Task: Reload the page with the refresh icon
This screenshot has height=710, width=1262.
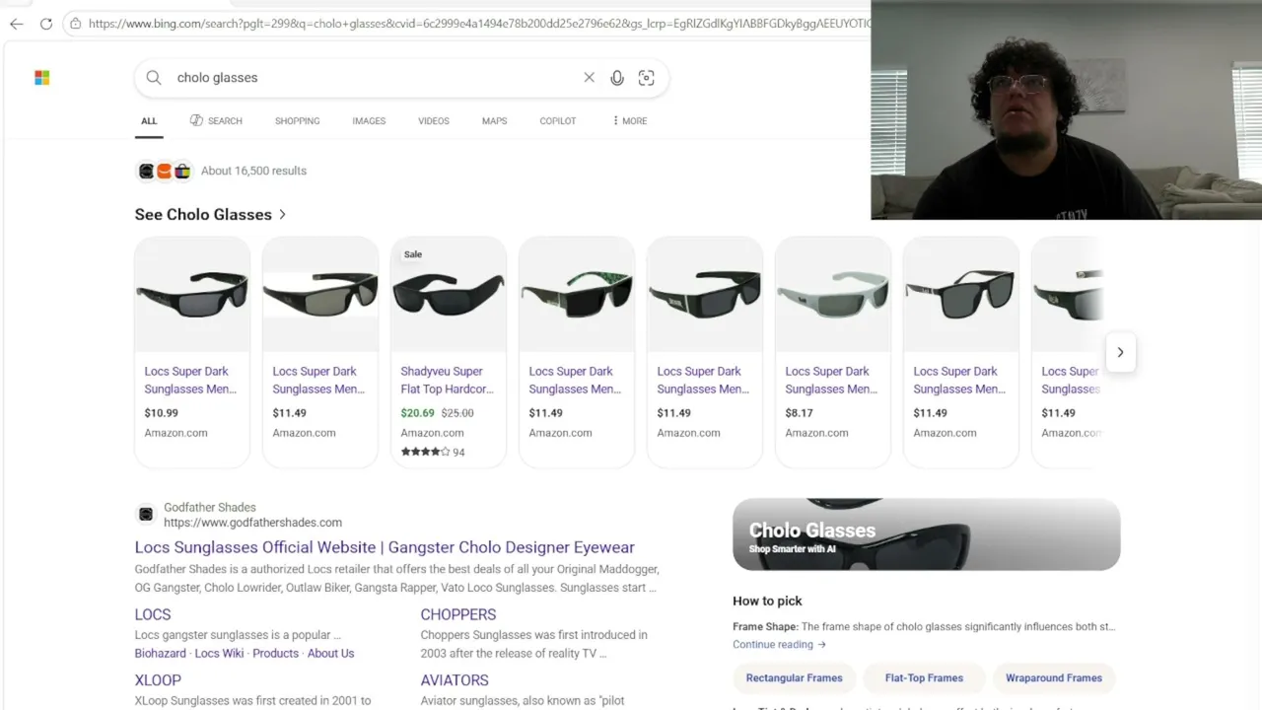Action: pyautogui.click(x=45, y=24)
